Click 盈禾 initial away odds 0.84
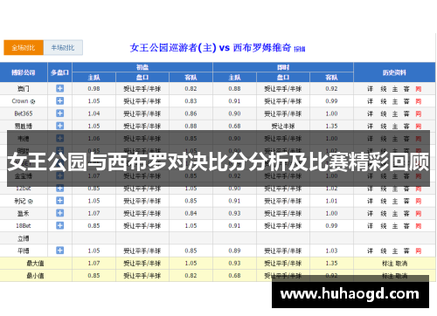Viewport: 437px width, 316px height. (191, 214)
